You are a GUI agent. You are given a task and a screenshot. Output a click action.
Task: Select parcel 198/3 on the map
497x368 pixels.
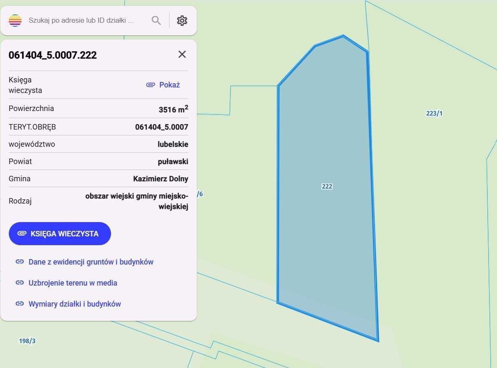point(26,341)
